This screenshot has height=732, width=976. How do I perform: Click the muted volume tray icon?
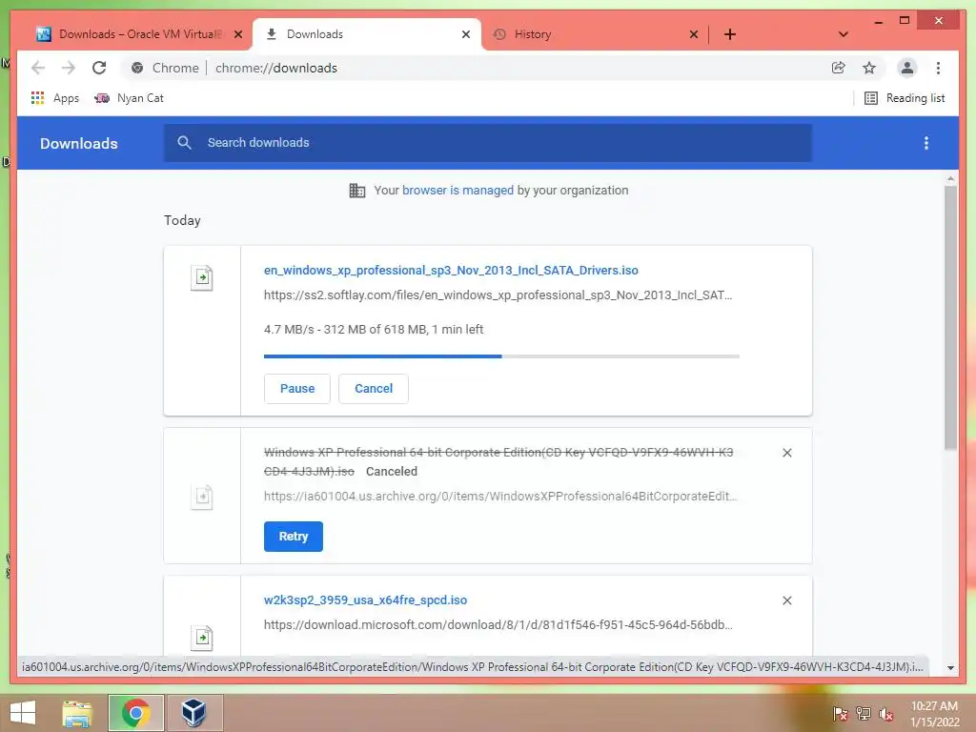coord(886,714)
